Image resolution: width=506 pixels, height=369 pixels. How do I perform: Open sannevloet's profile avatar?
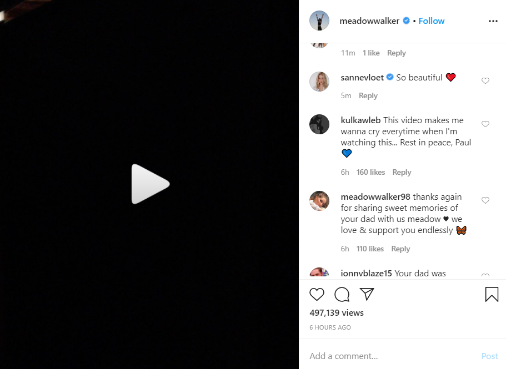click(319, 82)
